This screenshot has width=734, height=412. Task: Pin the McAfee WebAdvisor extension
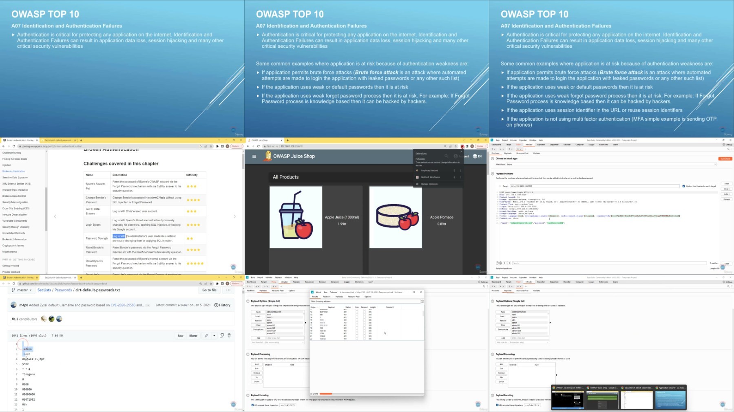tap(454, 177)
